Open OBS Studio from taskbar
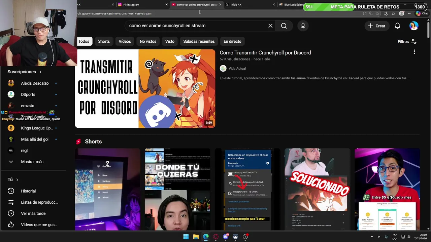 [x=245, y=237]
